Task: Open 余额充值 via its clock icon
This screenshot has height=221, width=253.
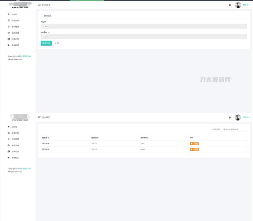Action: tap(9, 33)
